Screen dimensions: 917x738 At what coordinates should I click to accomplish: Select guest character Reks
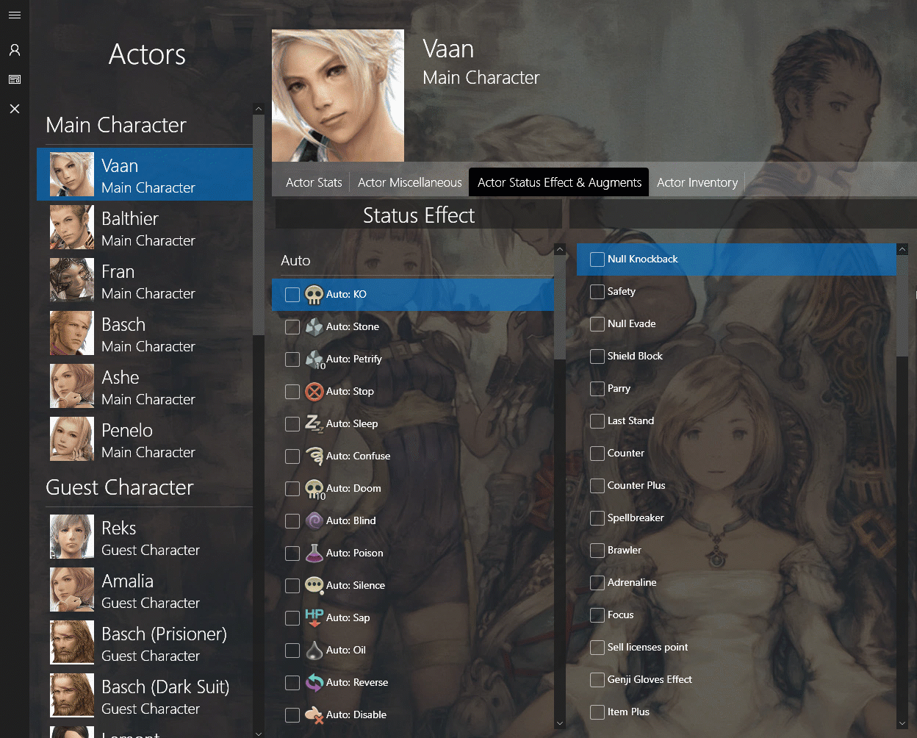(x=145, y=537)
